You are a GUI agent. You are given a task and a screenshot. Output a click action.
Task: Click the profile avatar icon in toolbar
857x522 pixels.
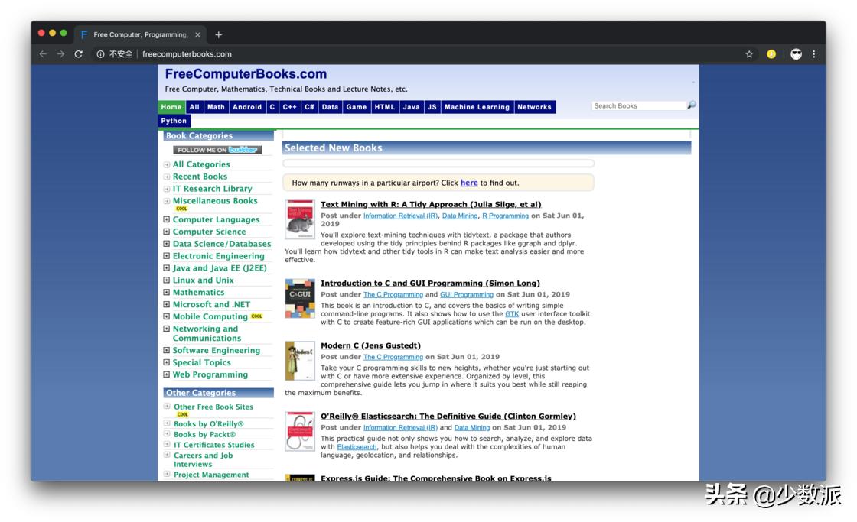click(x=796, y=54)
